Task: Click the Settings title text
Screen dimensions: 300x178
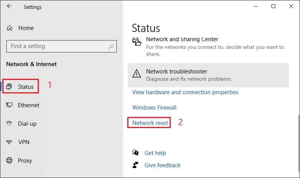Action: point(33,7)
